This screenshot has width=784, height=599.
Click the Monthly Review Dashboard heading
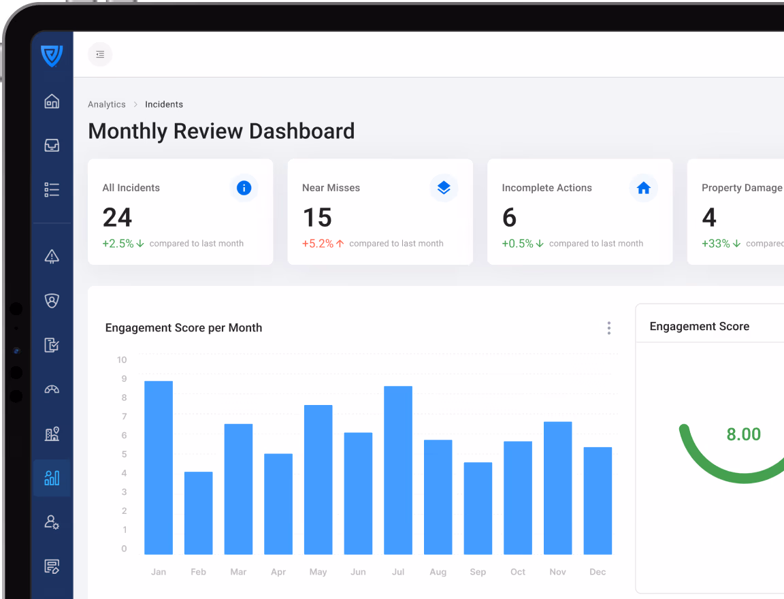point(221,131)
